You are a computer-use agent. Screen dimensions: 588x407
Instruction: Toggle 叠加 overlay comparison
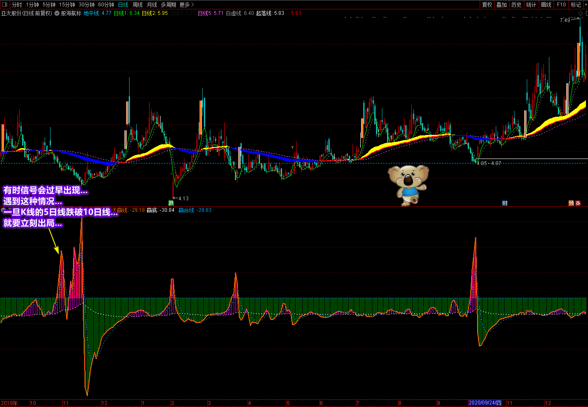[502, 5]
